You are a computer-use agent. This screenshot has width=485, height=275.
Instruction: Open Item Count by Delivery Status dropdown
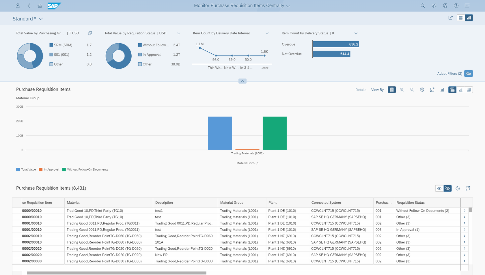356,33
